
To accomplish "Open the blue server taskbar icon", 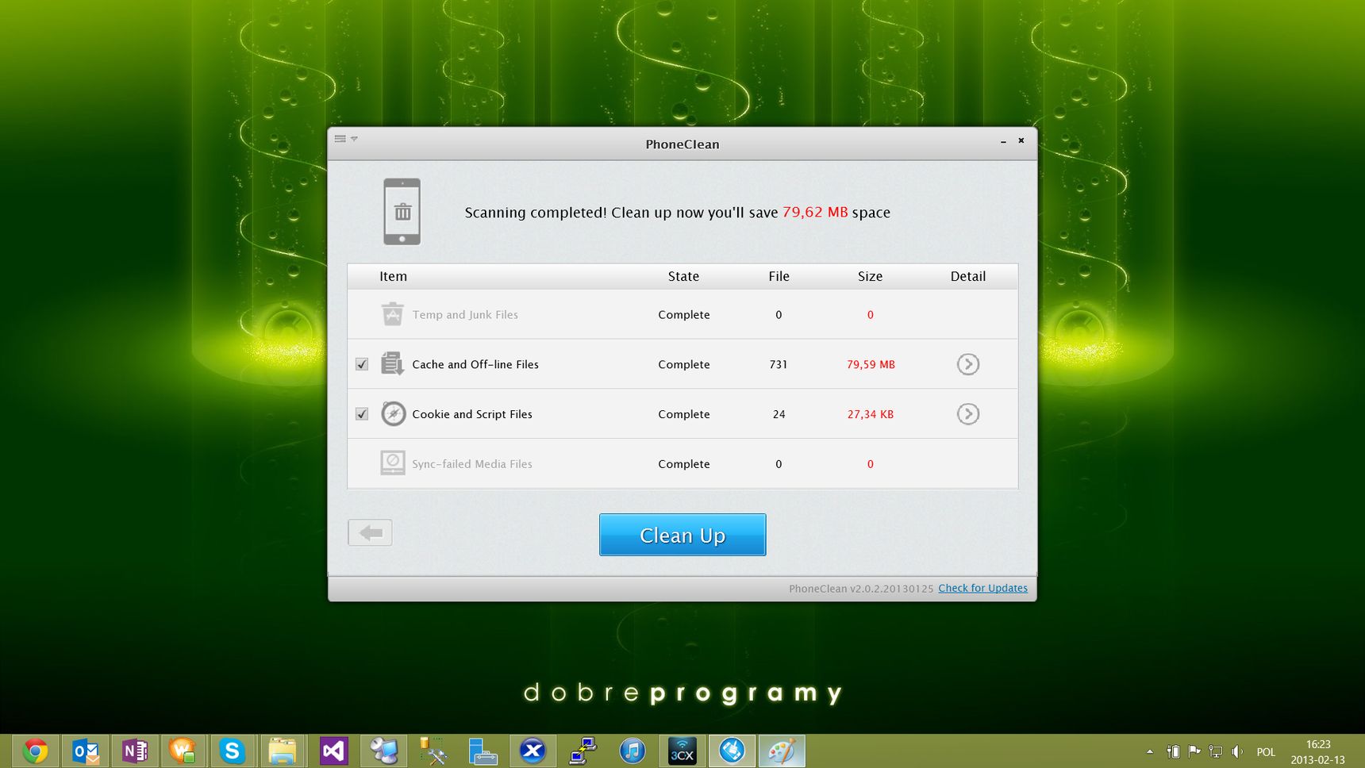I will pos(483,751).
